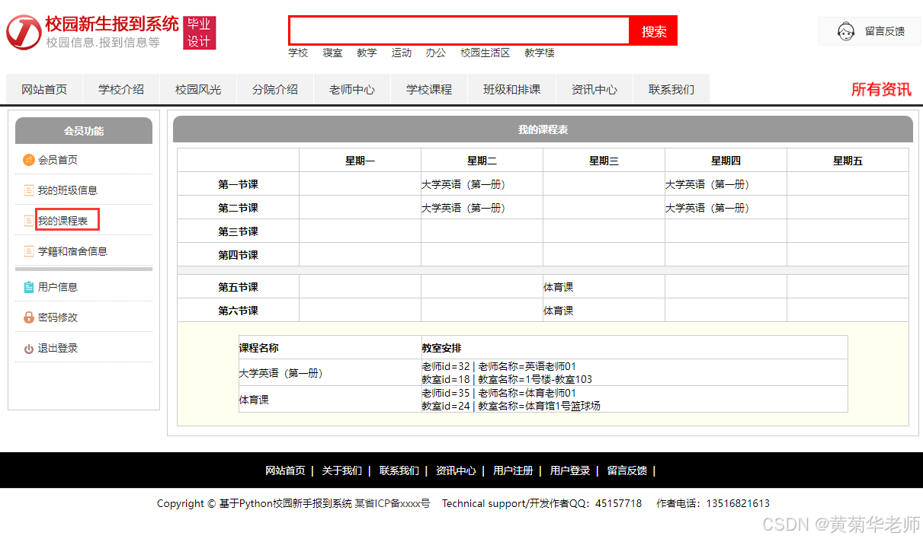The height and width of the screenshot is (539, 923).
Task: Click 用户注册 in the footer
Action: tap(513, 470)
